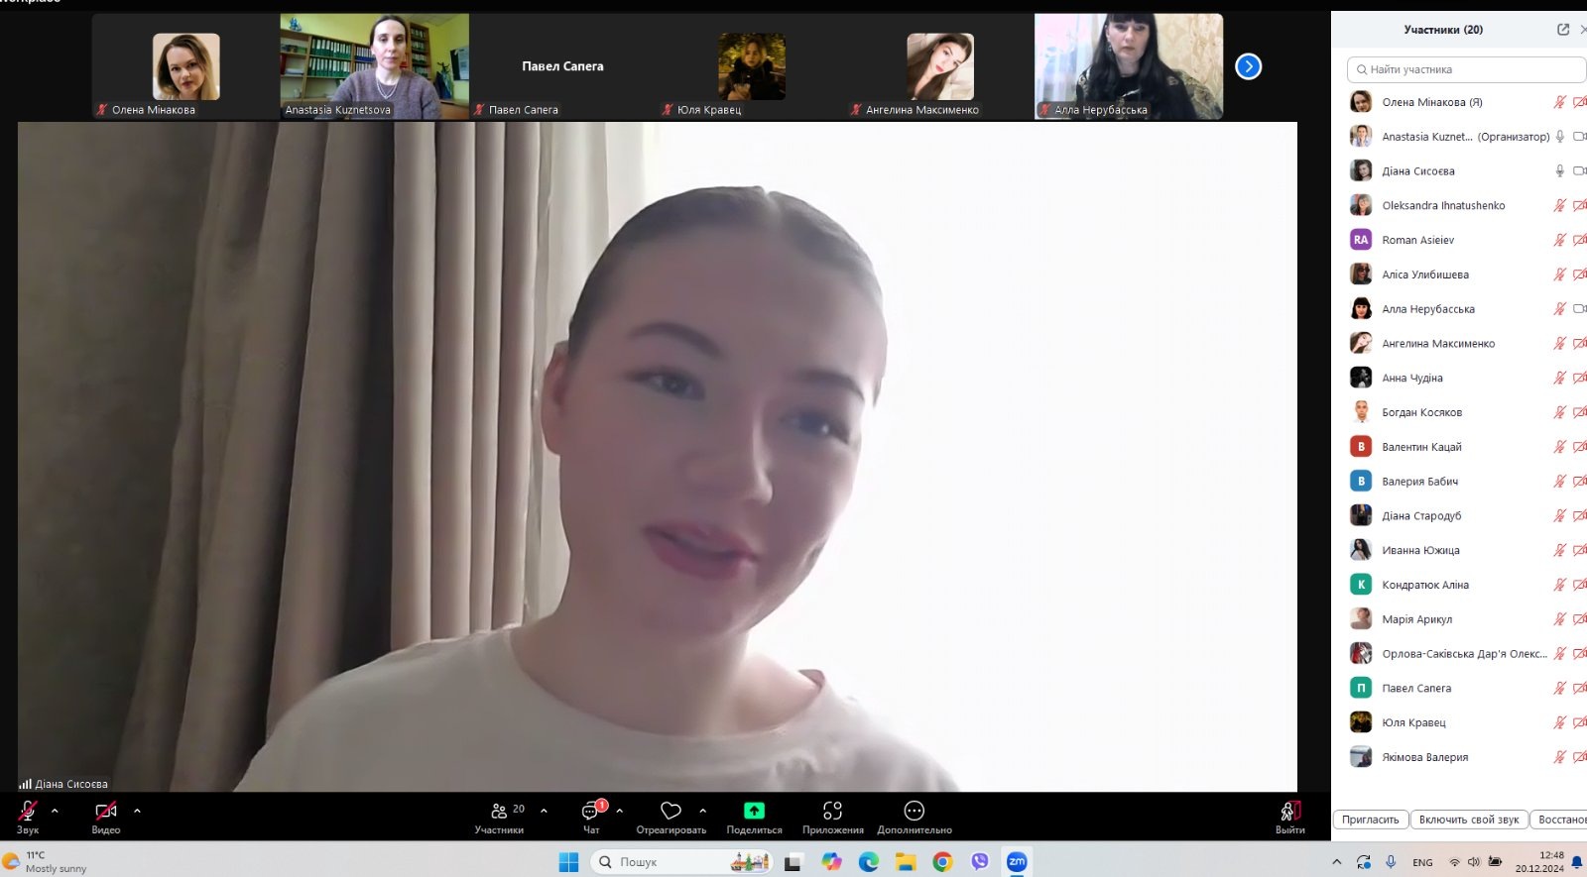Click the green Share screen icon
The image size is (1587, 877).
[754, 812]
